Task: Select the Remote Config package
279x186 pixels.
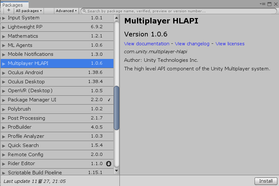Action: (x=57, y=155)
